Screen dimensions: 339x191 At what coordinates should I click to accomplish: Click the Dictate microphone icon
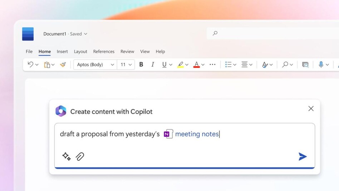click(321, 64)
